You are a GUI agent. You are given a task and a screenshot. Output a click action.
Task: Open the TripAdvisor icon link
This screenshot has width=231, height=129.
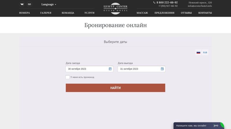pyautogui.click(x=29, y=4)
